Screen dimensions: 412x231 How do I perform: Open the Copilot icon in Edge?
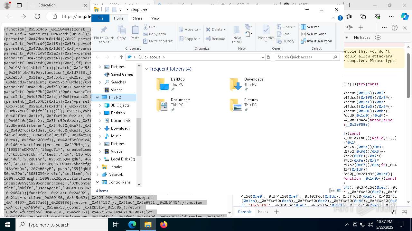point(405,16)
